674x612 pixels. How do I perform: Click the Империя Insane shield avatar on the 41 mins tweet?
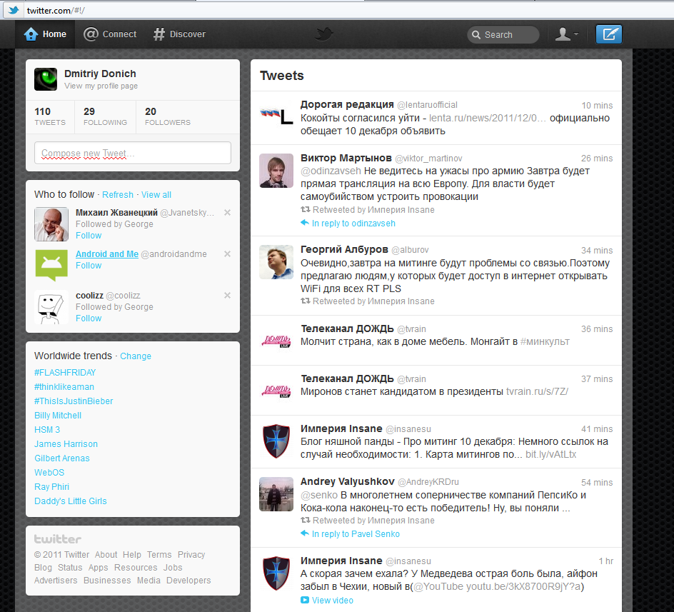276,441
